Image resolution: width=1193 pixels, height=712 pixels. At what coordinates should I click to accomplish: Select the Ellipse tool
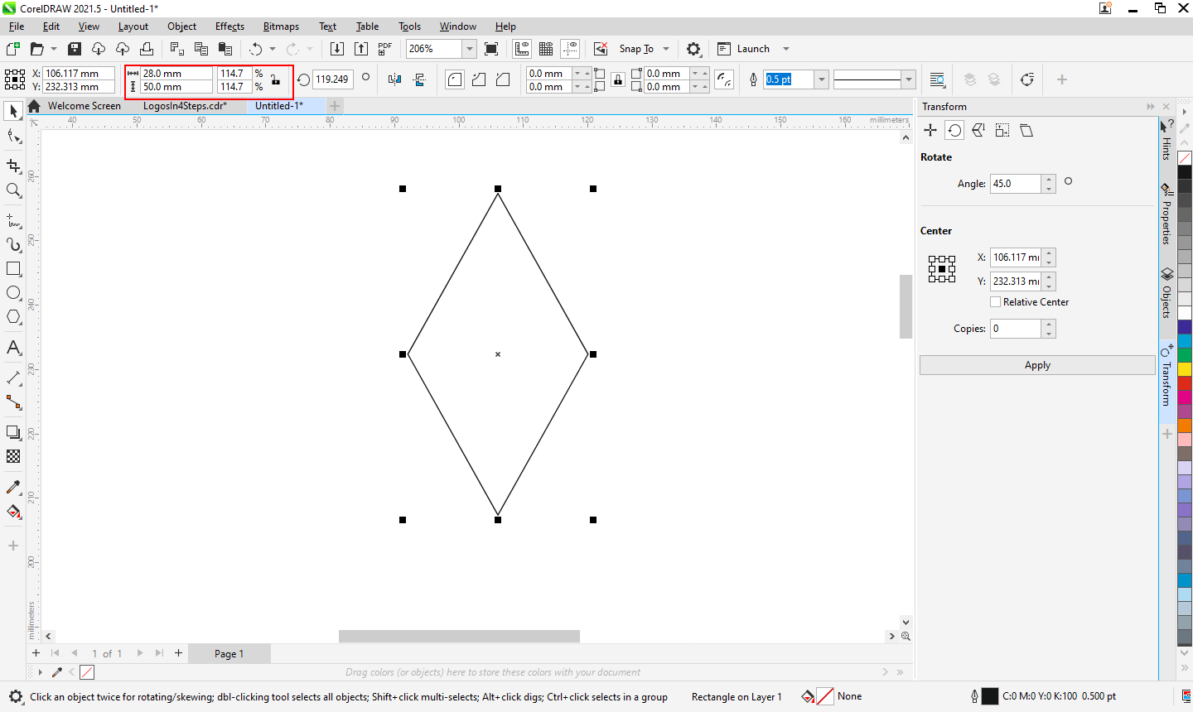13,293
